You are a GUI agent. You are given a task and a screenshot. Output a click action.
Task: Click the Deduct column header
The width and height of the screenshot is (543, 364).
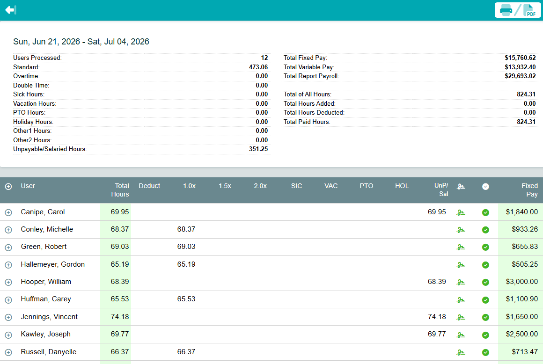pyautogui.click(x=149, y=186)
